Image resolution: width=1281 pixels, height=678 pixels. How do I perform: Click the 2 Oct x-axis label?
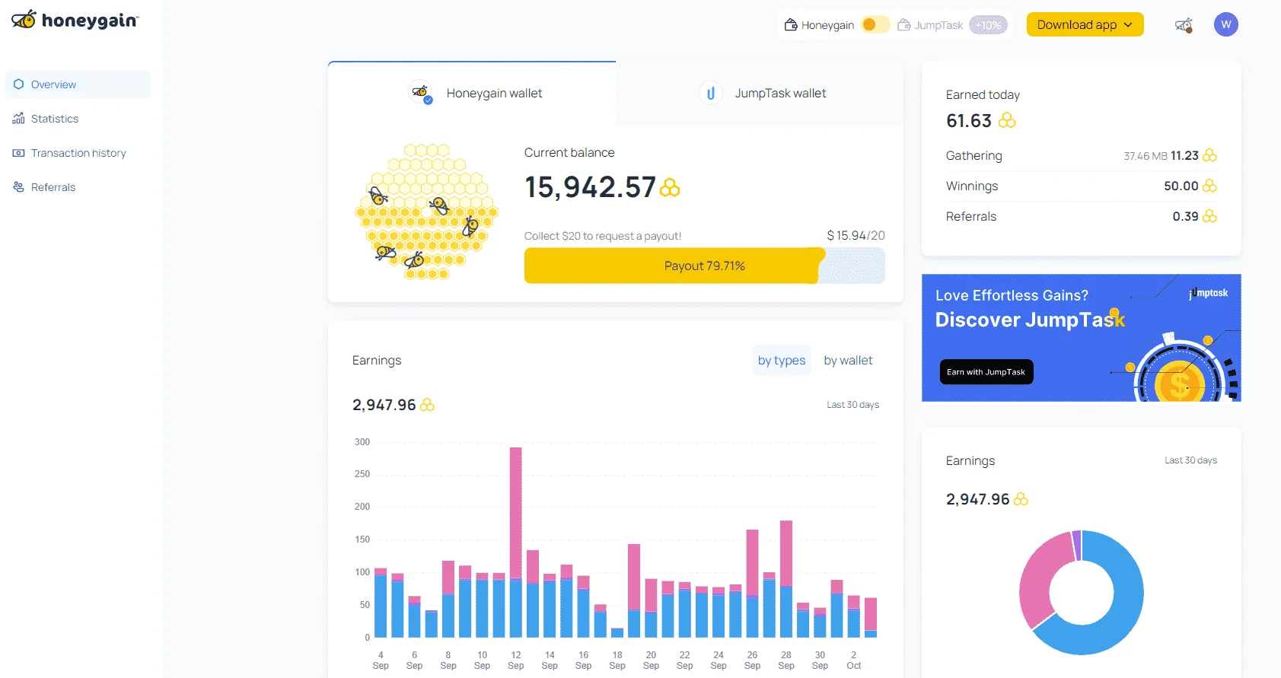(x=854, y=660)
